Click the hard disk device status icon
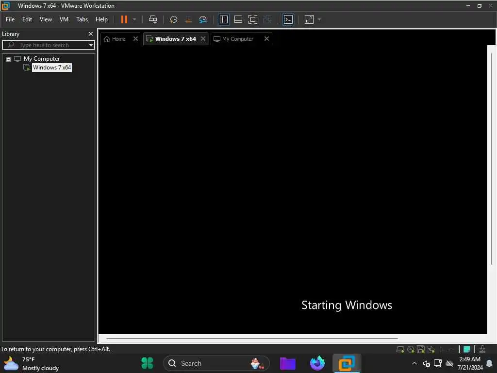This screenshot has width=497, height=373. pyautogui.click(x=400, y=350)
